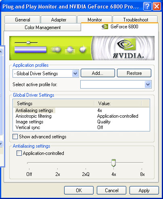Click the NVIDIA icon on GeForce 6800 tab
The image size is (163, 199).
(x=105, y=27)
